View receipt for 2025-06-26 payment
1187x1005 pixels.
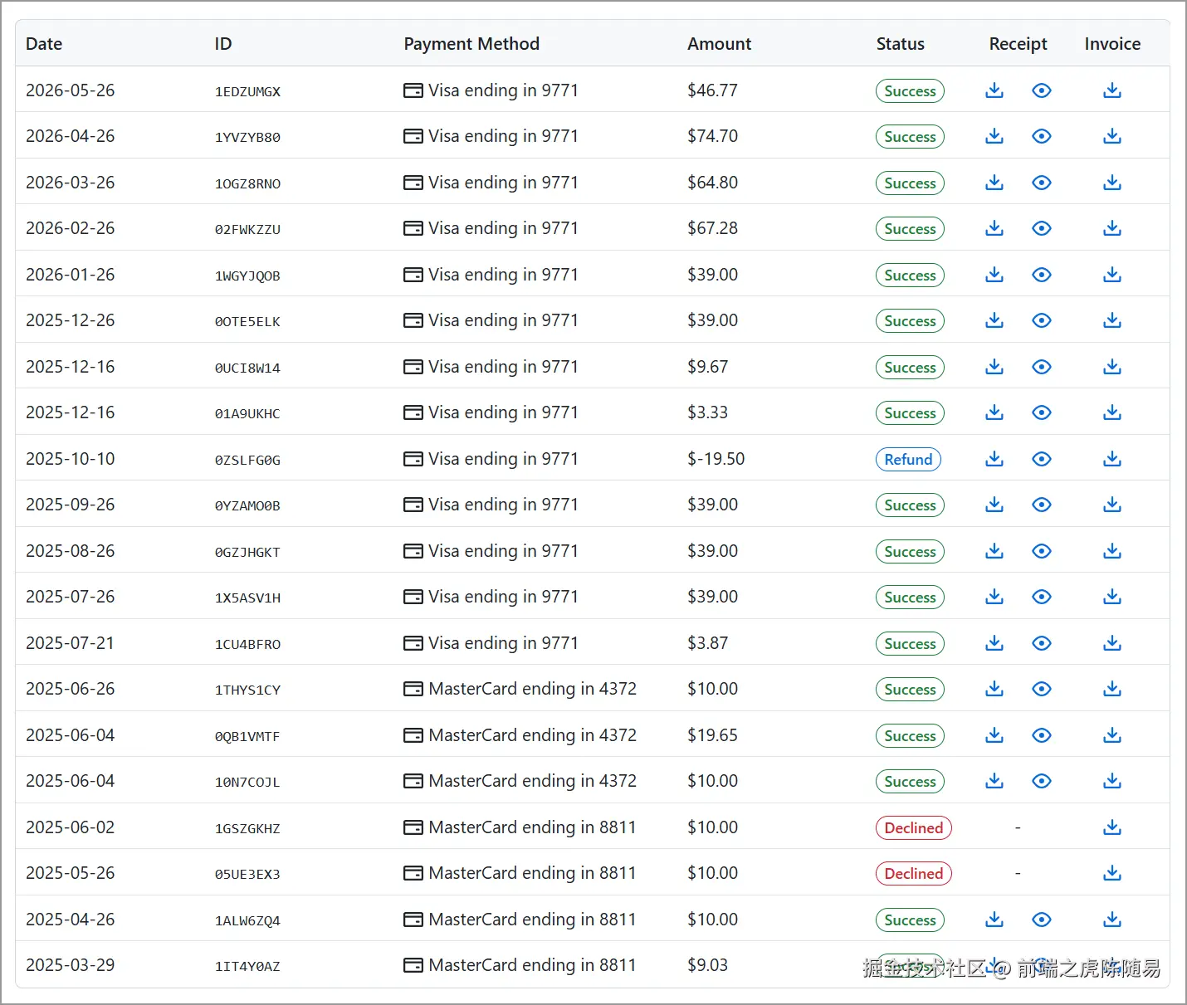[x=1042, y=689]
